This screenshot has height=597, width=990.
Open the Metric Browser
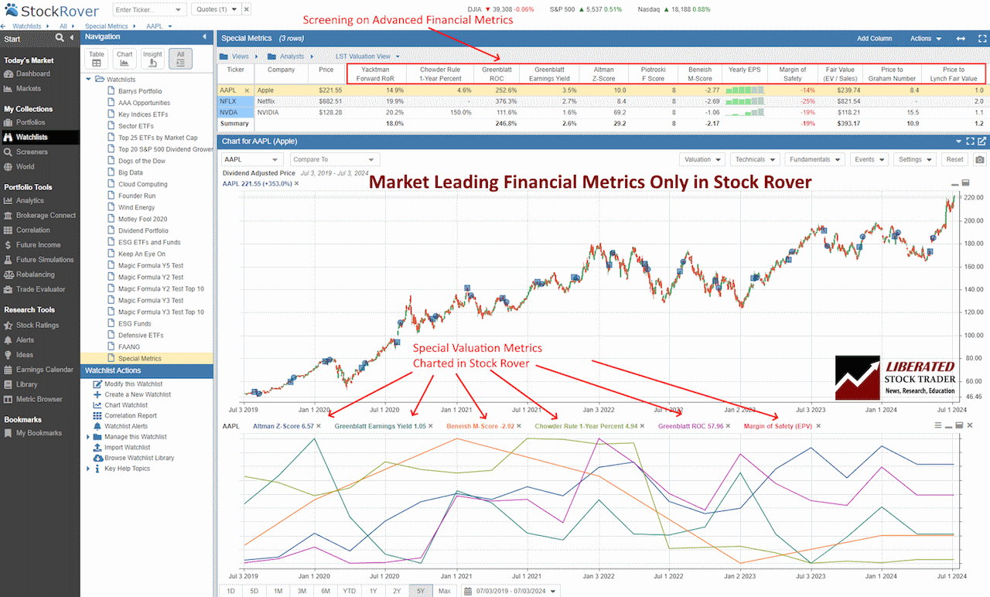click(39, 400)
